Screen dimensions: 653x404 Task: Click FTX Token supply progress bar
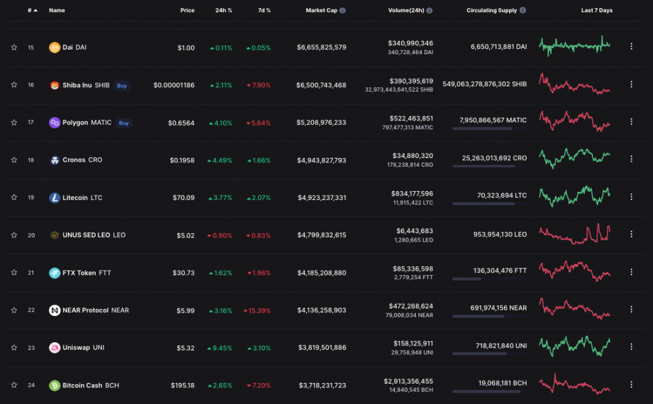click(x=489, y=278)
